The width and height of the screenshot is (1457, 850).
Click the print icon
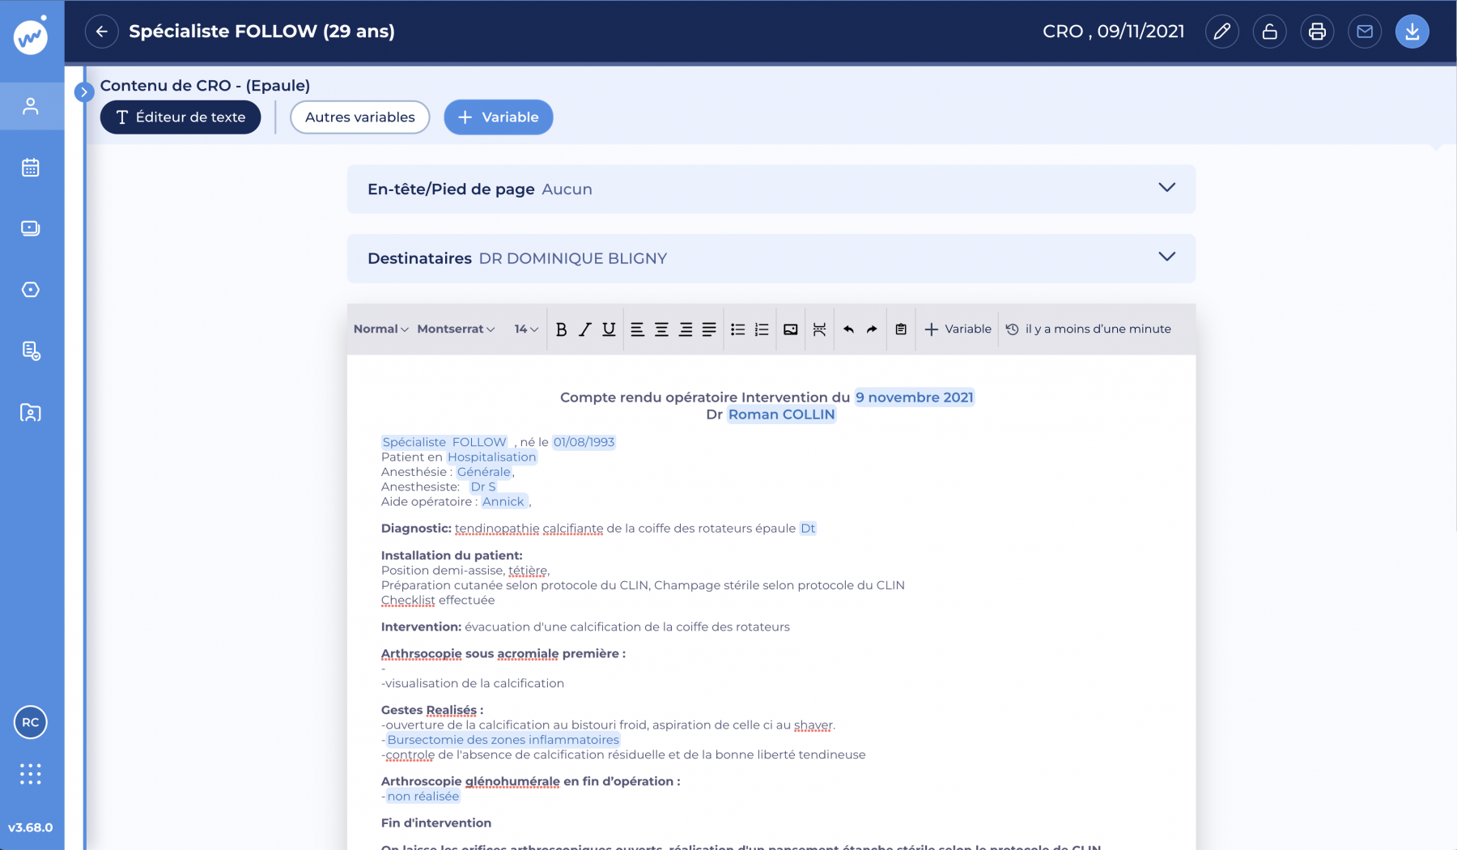pos(1317,32)
